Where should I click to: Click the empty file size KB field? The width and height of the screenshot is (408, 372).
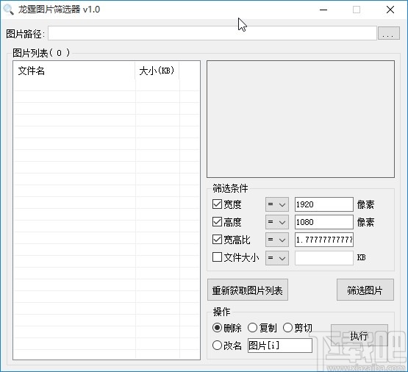(324, 258)
